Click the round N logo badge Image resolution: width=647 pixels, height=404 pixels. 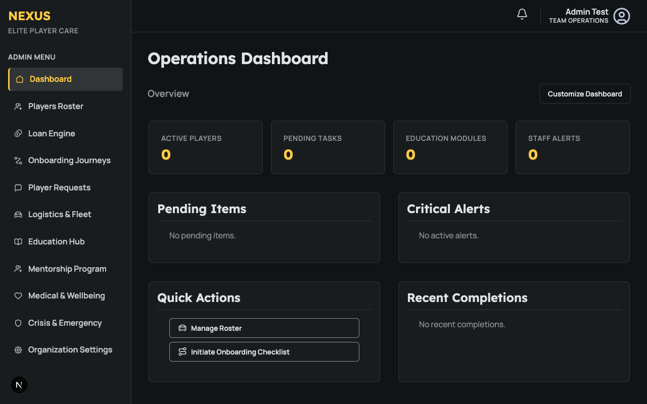click(19, 385)
